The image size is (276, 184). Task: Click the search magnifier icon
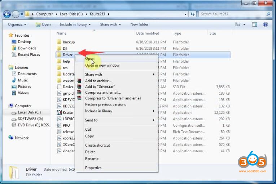[268, 14]
